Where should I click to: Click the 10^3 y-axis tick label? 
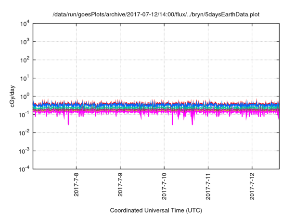pyautogui.click(x=25, y=42)
